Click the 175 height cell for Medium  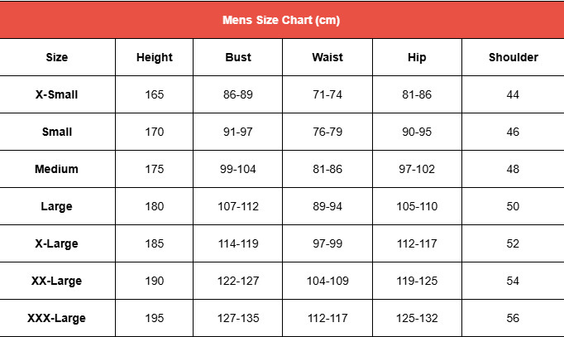pyautogui.click(x=155, y=169)
